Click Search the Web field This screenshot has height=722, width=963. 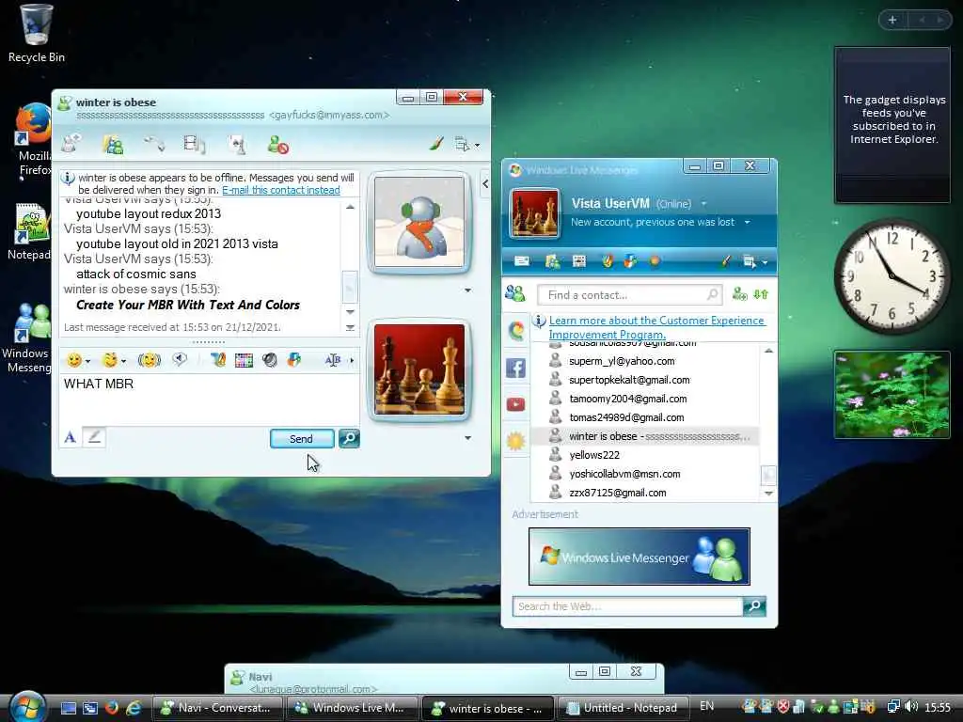pos(627,606)
